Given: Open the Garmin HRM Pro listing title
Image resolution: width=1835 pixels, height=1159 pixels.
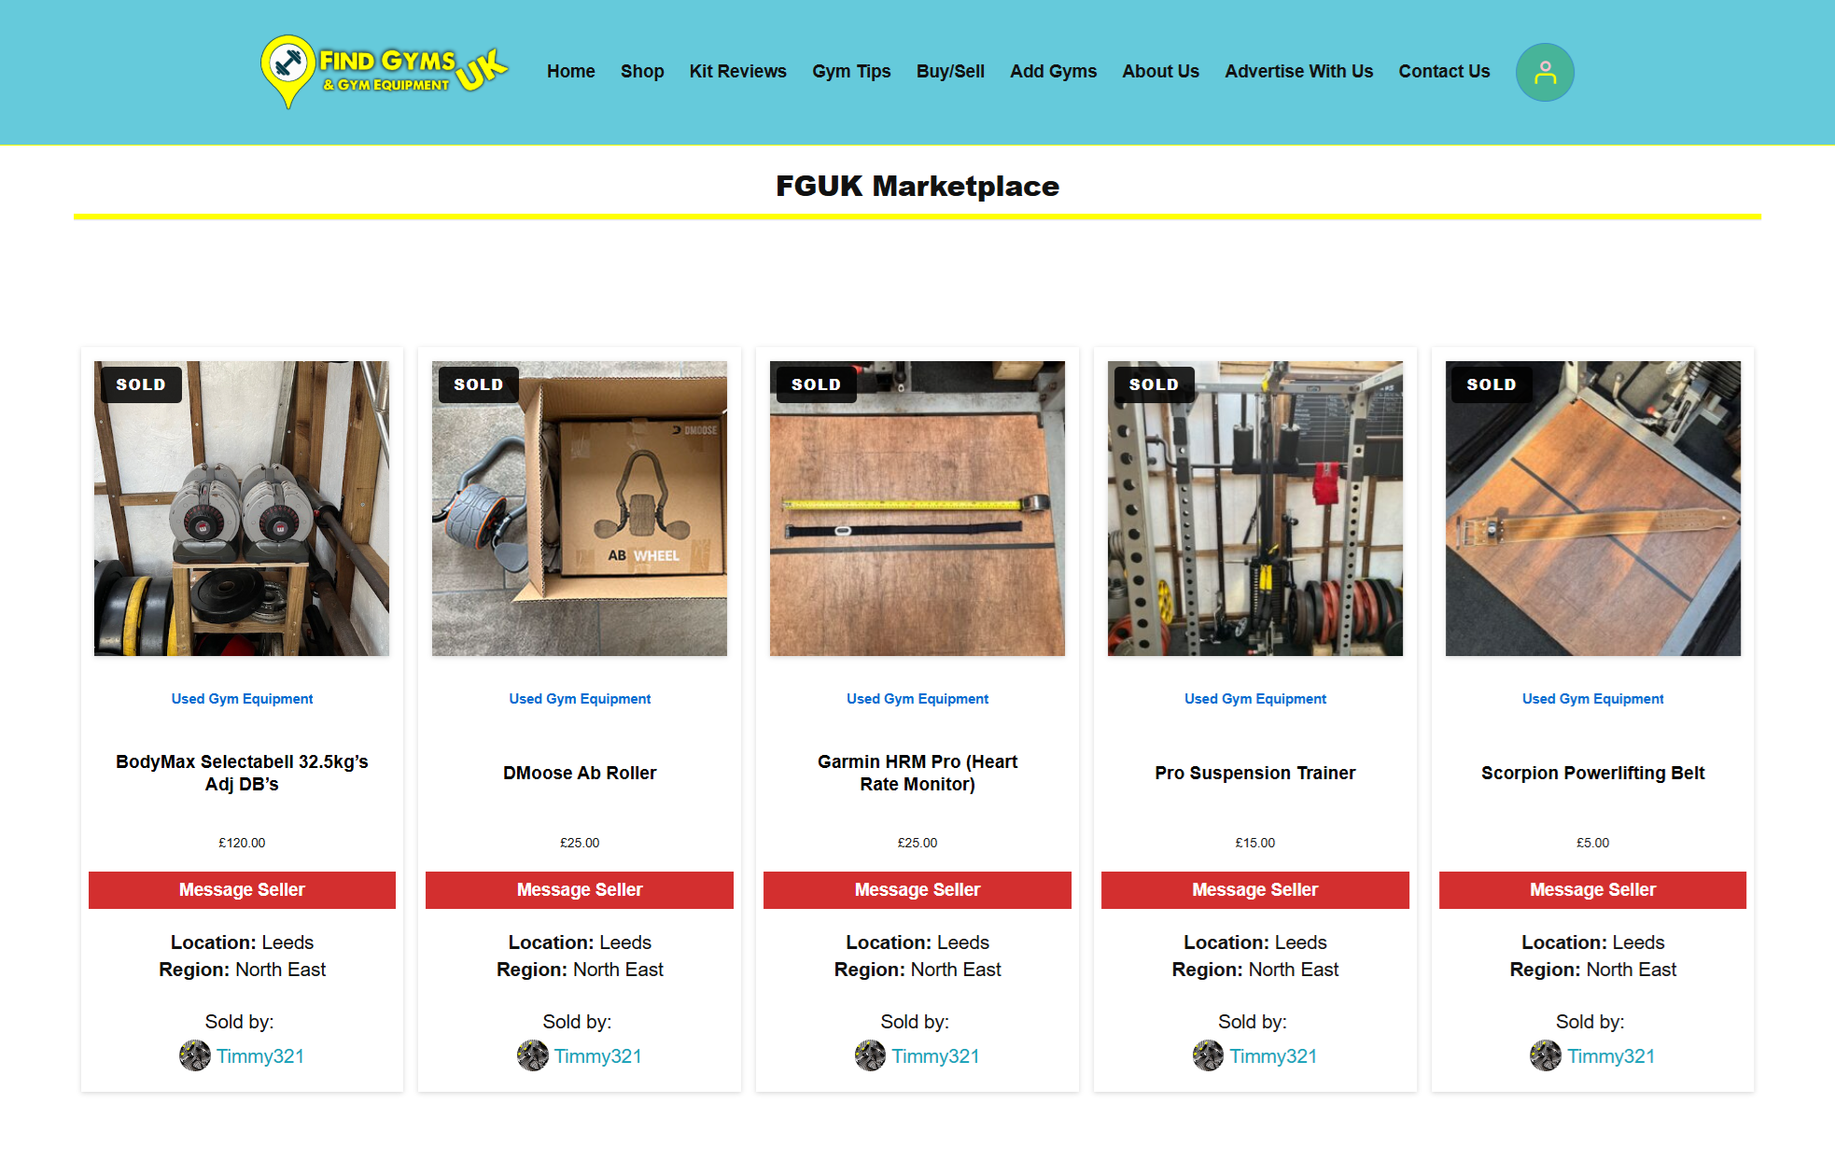Looking at the screenshot, I should (x=917, y=773).
